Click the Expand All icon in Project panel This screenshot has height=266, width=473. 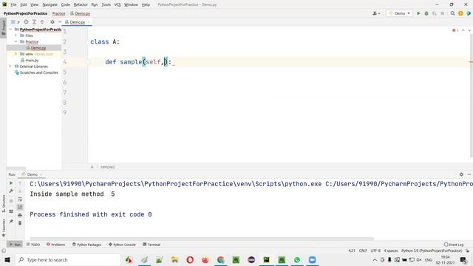(34, 22)
